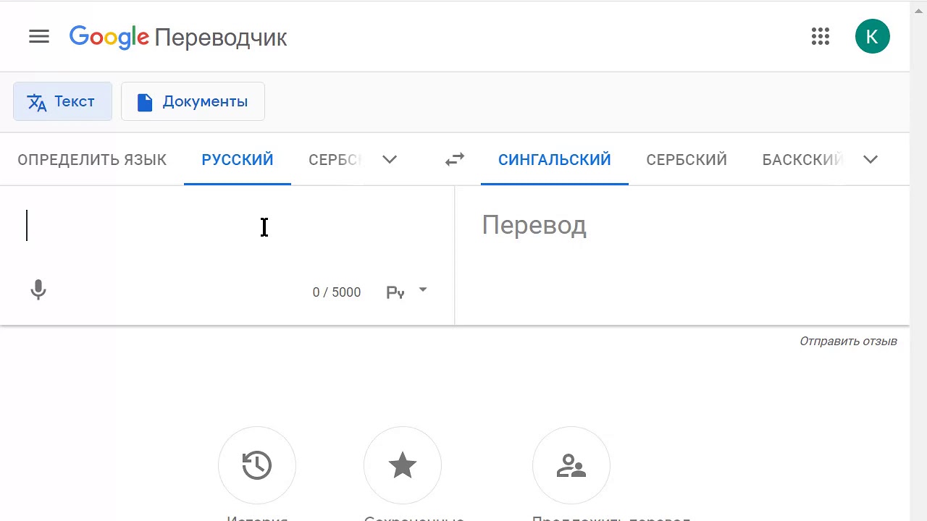Switch to Документы mode
This screenshot has height=521, width=927.
coord(193,101)
